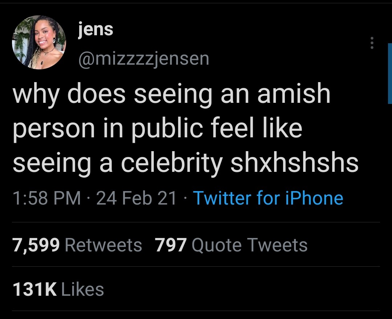392x319 pixels.
Task: View the 131K Likes list
Action: pos(58,290)
